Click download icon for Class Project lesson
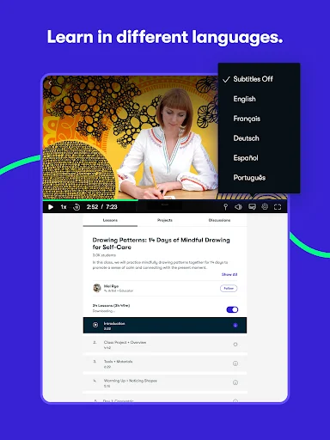The height and width of the screenshot is (440, 330). tap(235, 345)
